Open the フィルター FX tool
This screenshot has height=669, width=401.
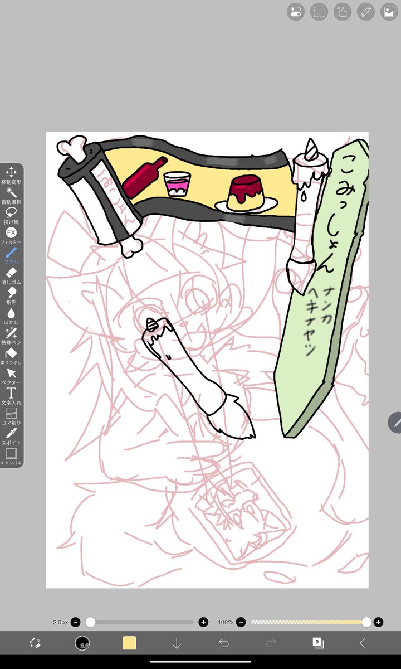point(11,235)
